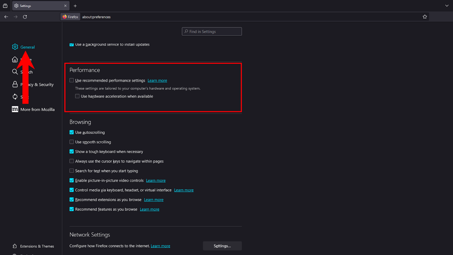Open Privacy & Security via padlock icon

tap(15, 84)
